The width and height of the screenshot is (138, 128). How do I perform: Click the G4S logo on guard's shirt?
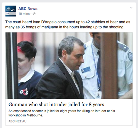click(x=24, y=92)
